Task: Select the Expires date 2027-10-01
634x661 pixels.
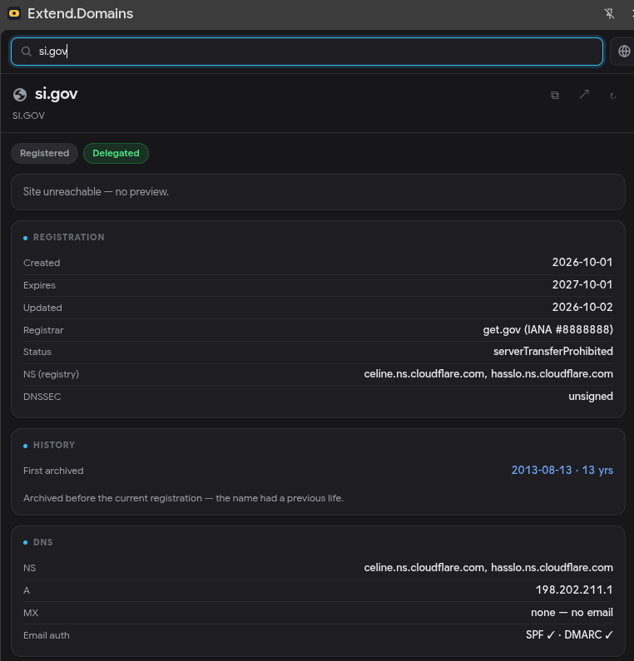Action: 582,284
